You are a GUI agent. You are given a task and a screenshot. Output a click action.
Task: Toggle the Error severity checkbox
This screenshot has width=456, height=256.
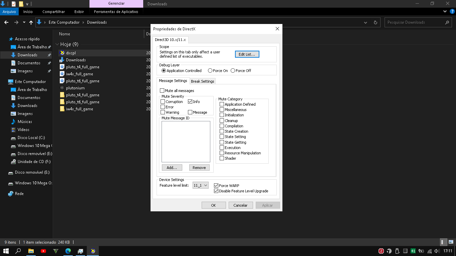click(163, 107)
